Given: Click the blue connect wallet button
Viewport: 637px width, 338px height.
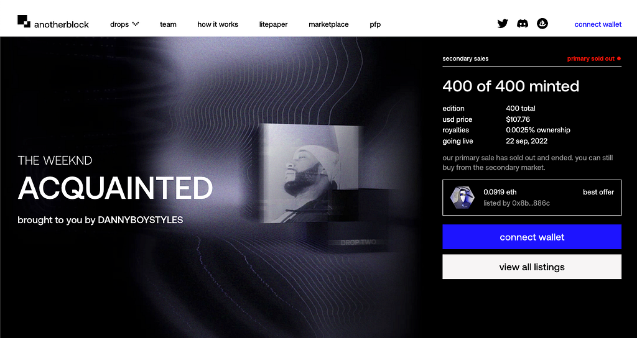Looking at the screenshot, I should pos(532,237).
